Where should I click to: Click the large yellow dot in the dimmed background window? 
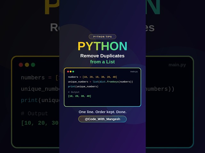coord(27,65)
